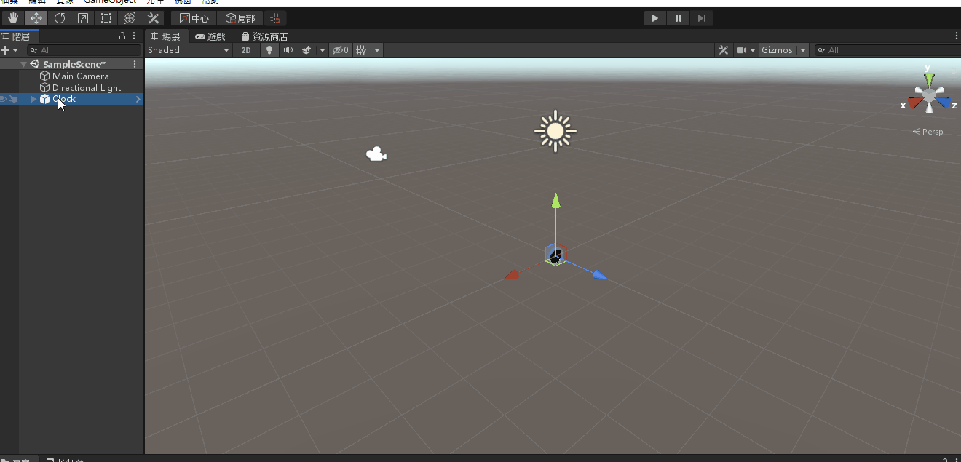Click the Main Camera gizmo in scene
Viewport: 961px width, 462px height.
pyautogui.click(x=376, y=154)
